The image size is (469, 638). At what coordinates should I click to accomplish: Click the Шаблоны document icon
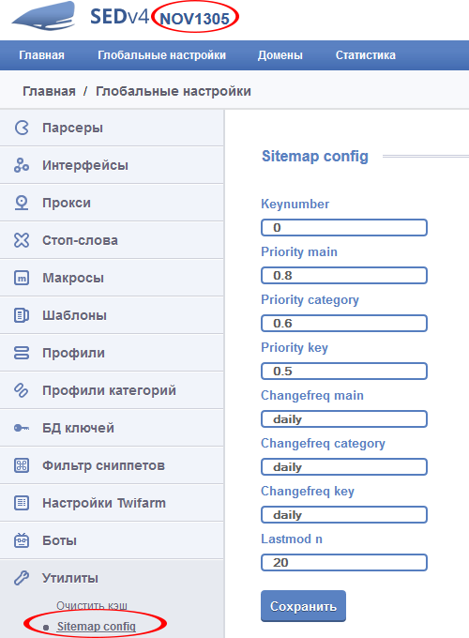(22, 315)
